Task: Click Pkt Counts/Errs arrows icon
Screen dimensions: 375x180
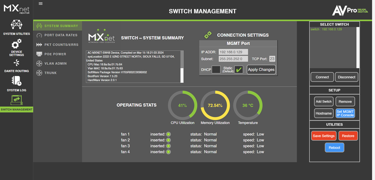Action: point(39,45)
